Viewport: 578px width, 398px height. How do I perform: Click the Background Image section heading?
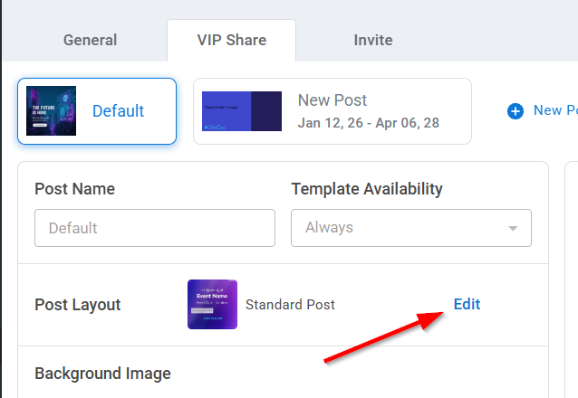pos(102,373)
